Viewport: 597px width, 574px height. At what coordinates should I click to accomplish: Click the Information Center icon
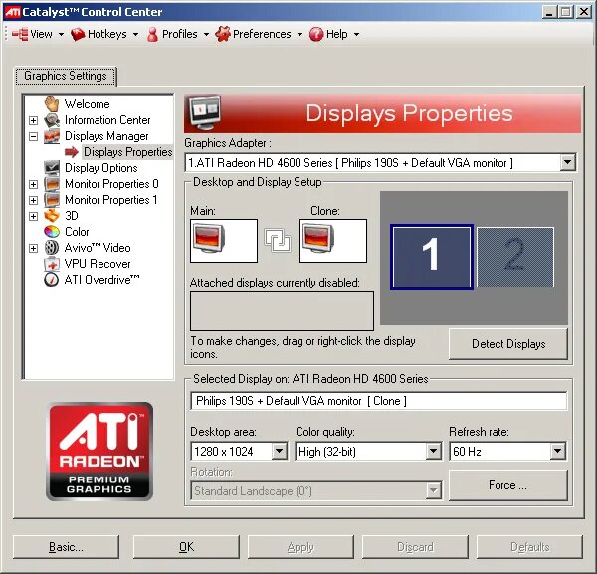[52, 120]
